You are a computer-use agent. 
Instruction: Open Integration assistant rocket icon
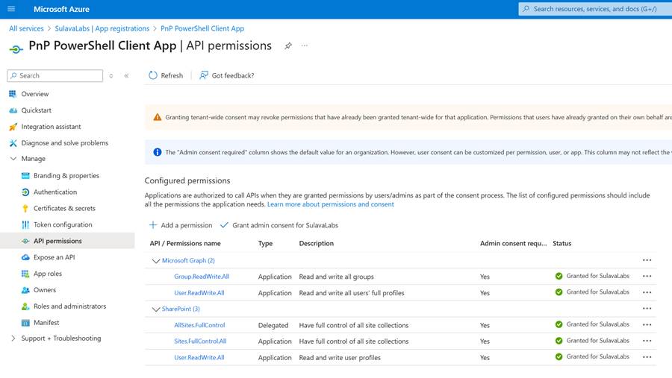(13, 127)
